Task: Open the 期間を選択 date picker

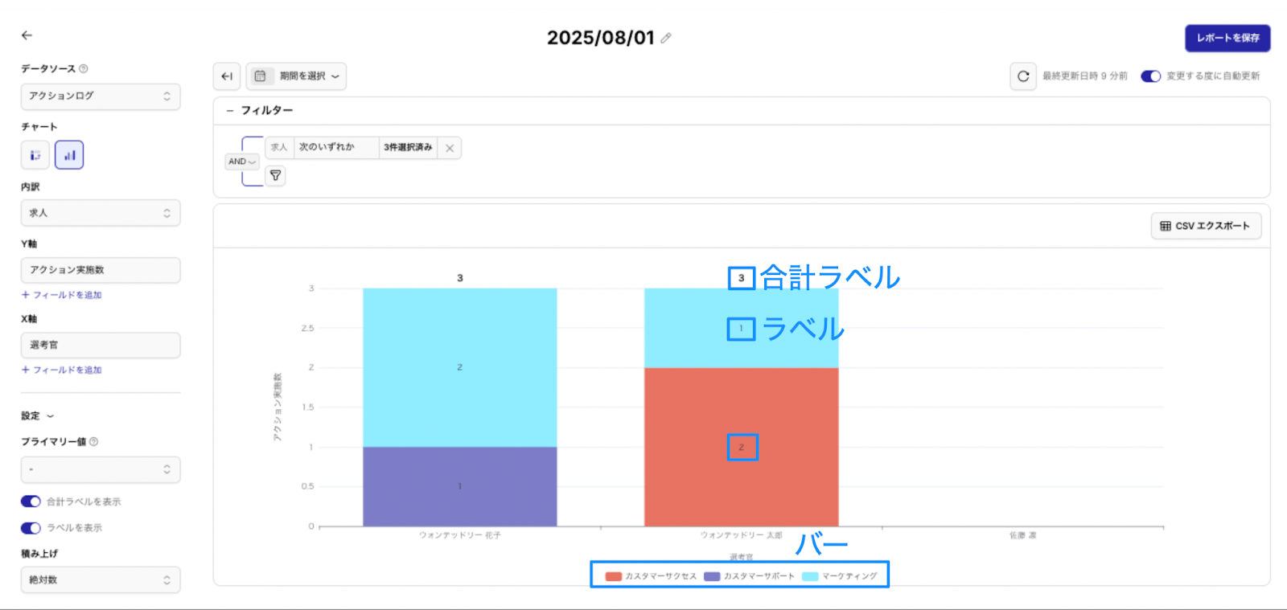Action: [296, 76]
